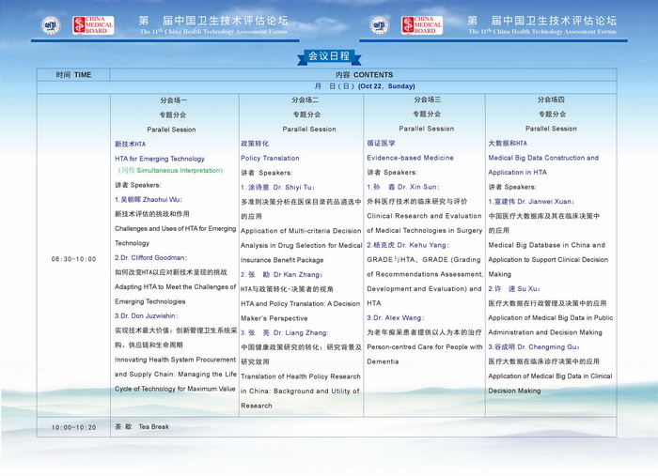Screen dimensions: 658x476
Task: Click Application of Multi-criteria Decision line
Action: pos(301,231)
